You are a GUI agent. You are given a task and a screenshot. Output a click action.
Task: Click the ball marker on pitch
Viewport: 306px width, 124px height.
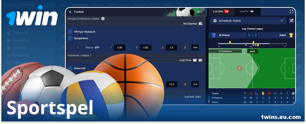point(239,68)
